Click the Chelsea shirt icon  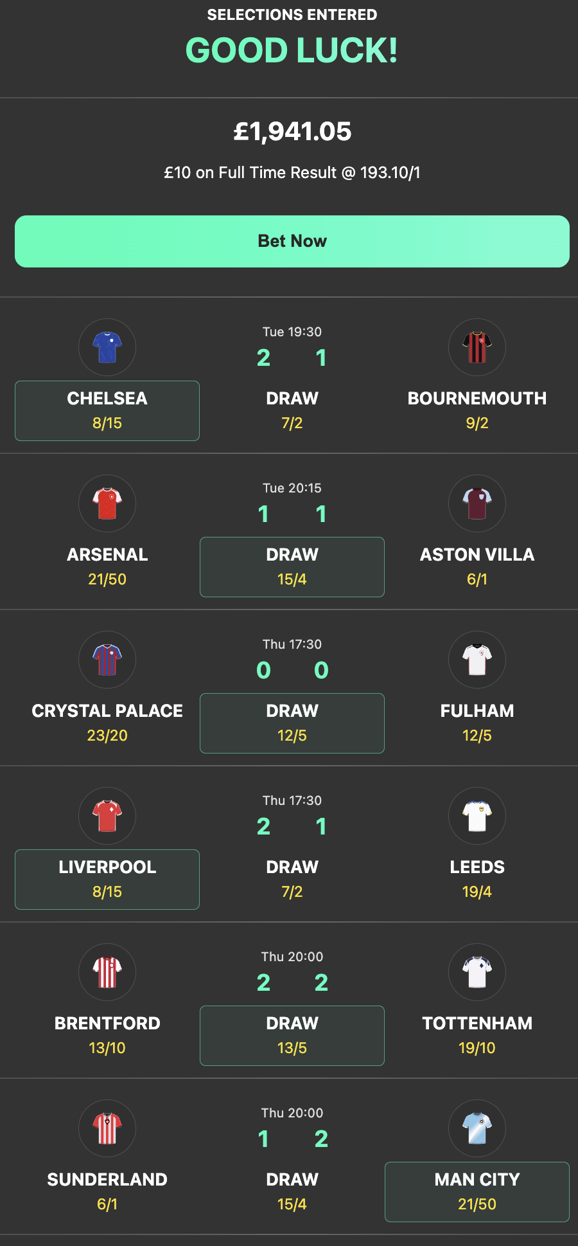pyautogui.click(x=107, y=347)
